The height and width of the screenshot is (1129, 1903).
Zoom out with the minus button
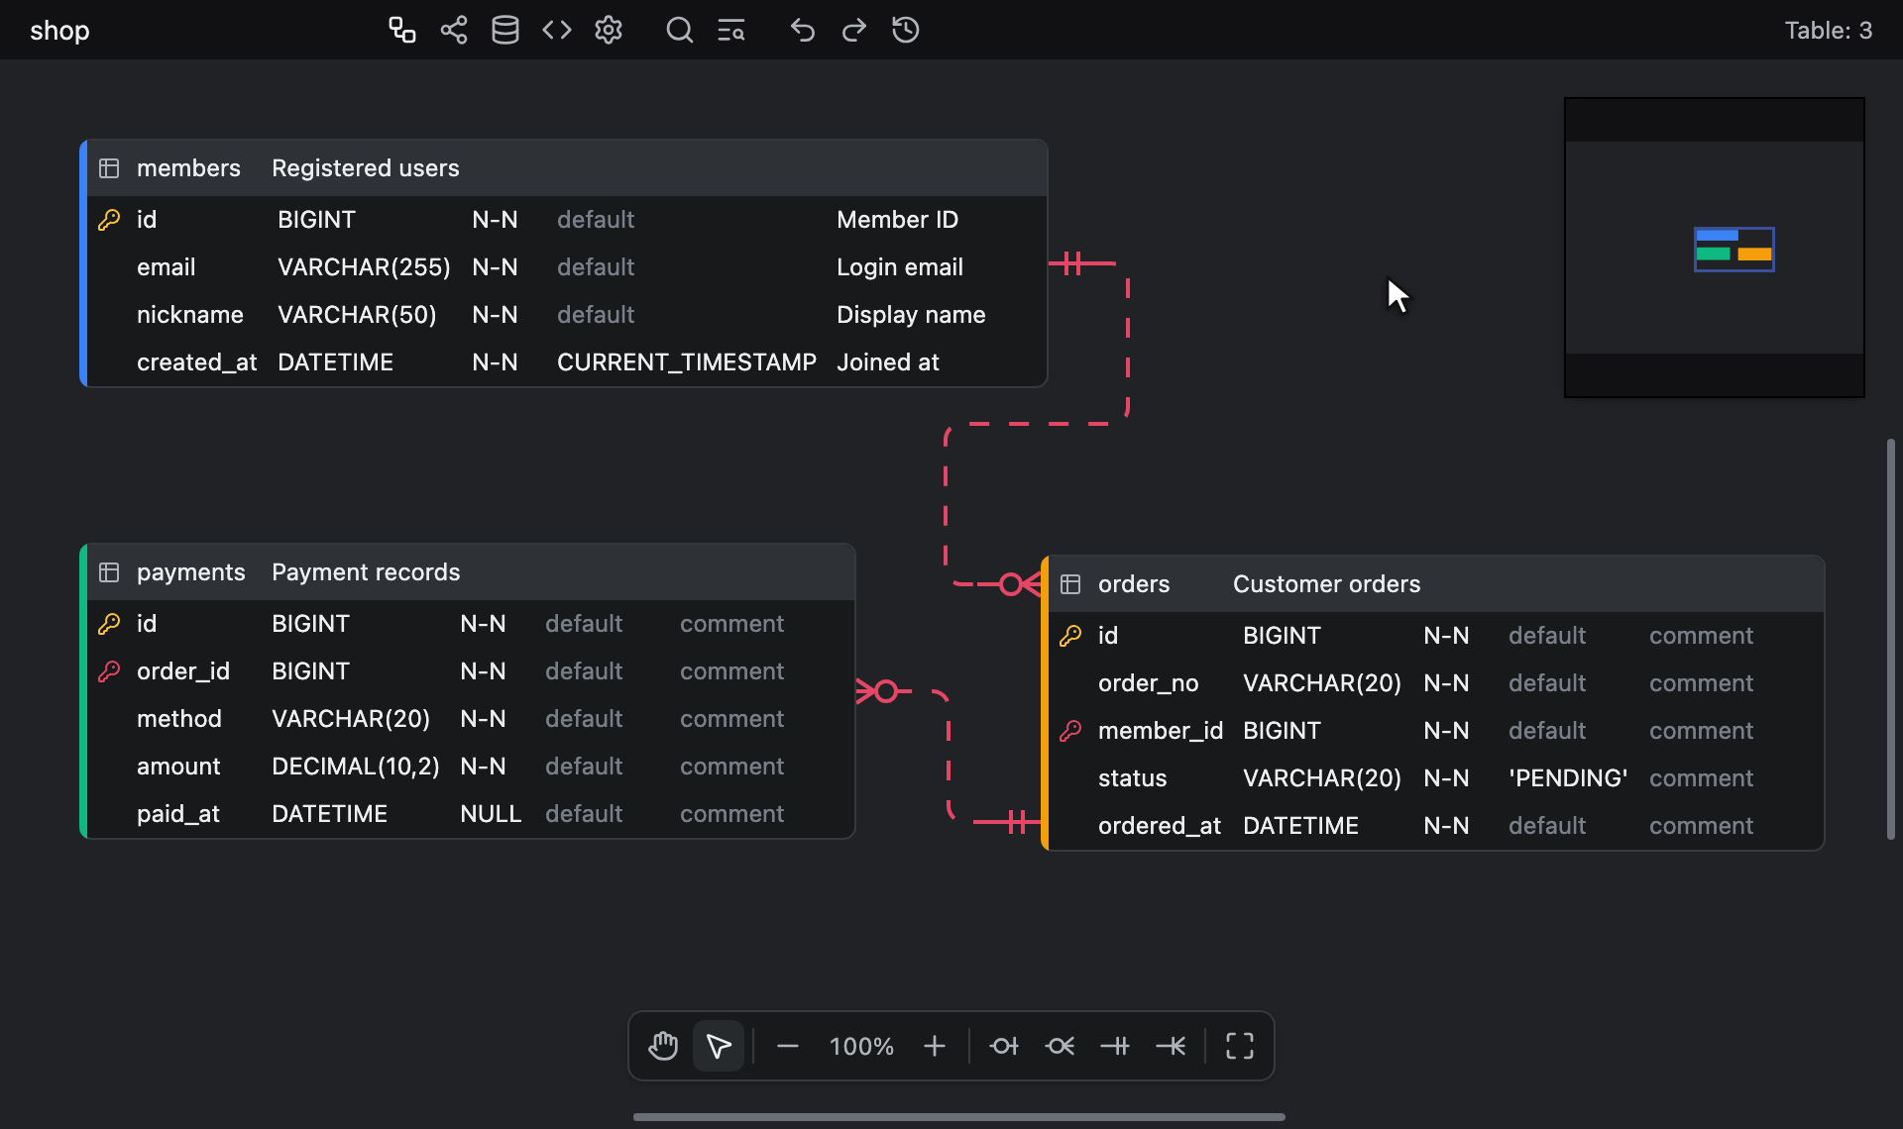click(x=788, y=1046)
